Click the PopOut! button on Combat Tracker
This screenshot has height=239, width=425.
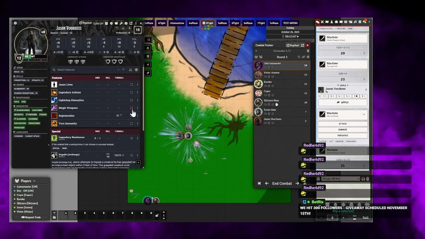(x=293, y=45)
